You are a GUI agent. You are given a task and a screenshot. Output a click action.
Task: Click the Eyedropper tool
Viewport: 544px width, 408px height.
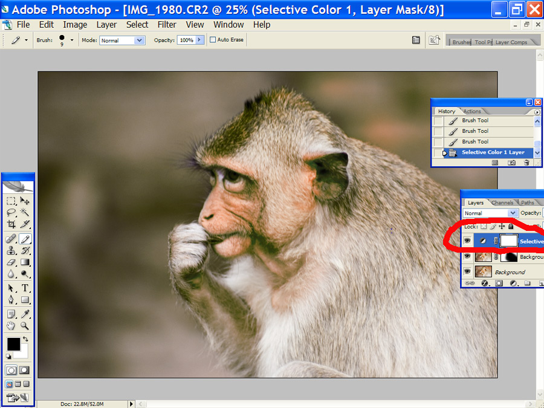pyautogui.click(x=25, y=314)
